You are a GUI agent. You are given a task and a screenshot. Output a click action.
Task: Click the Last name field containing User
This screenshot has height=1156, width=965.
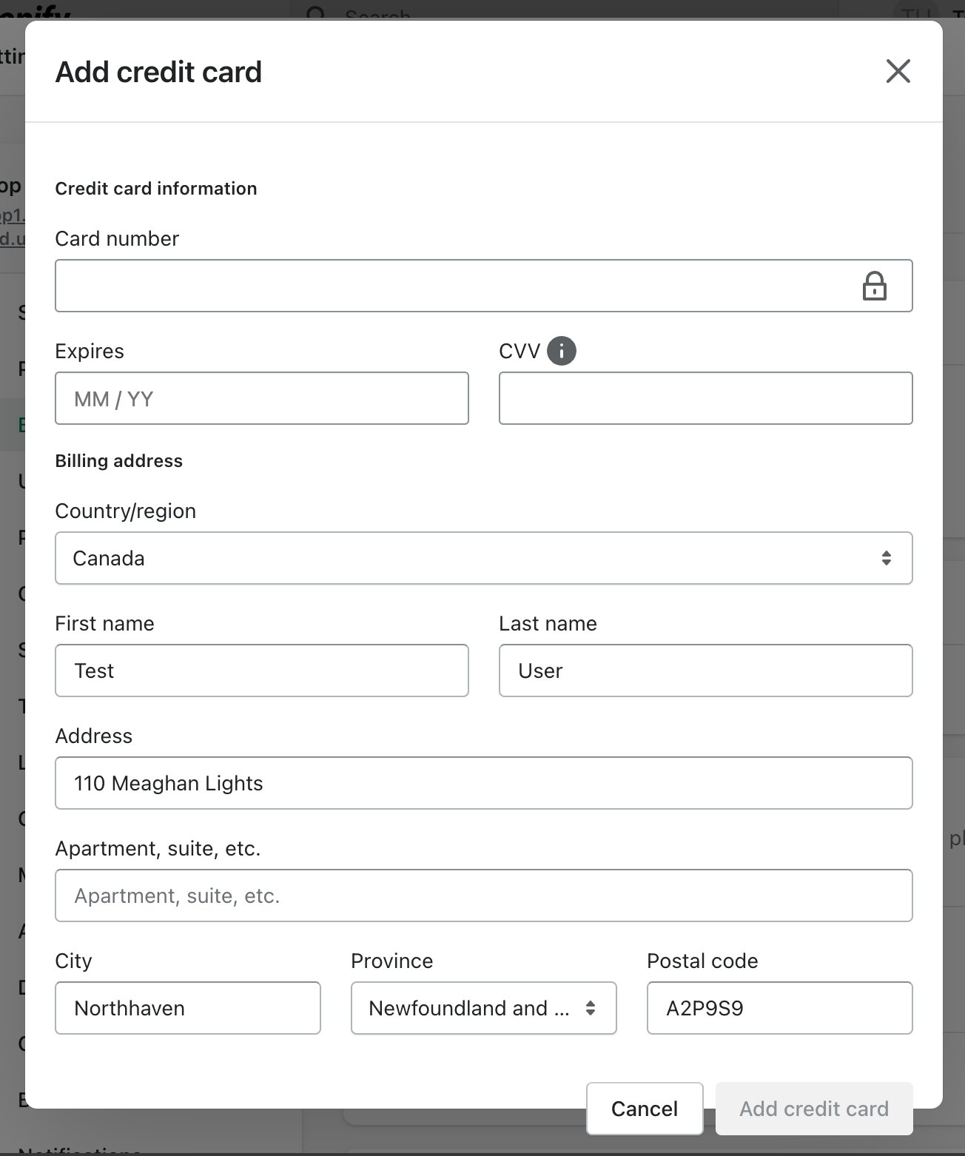coord(705,671)
